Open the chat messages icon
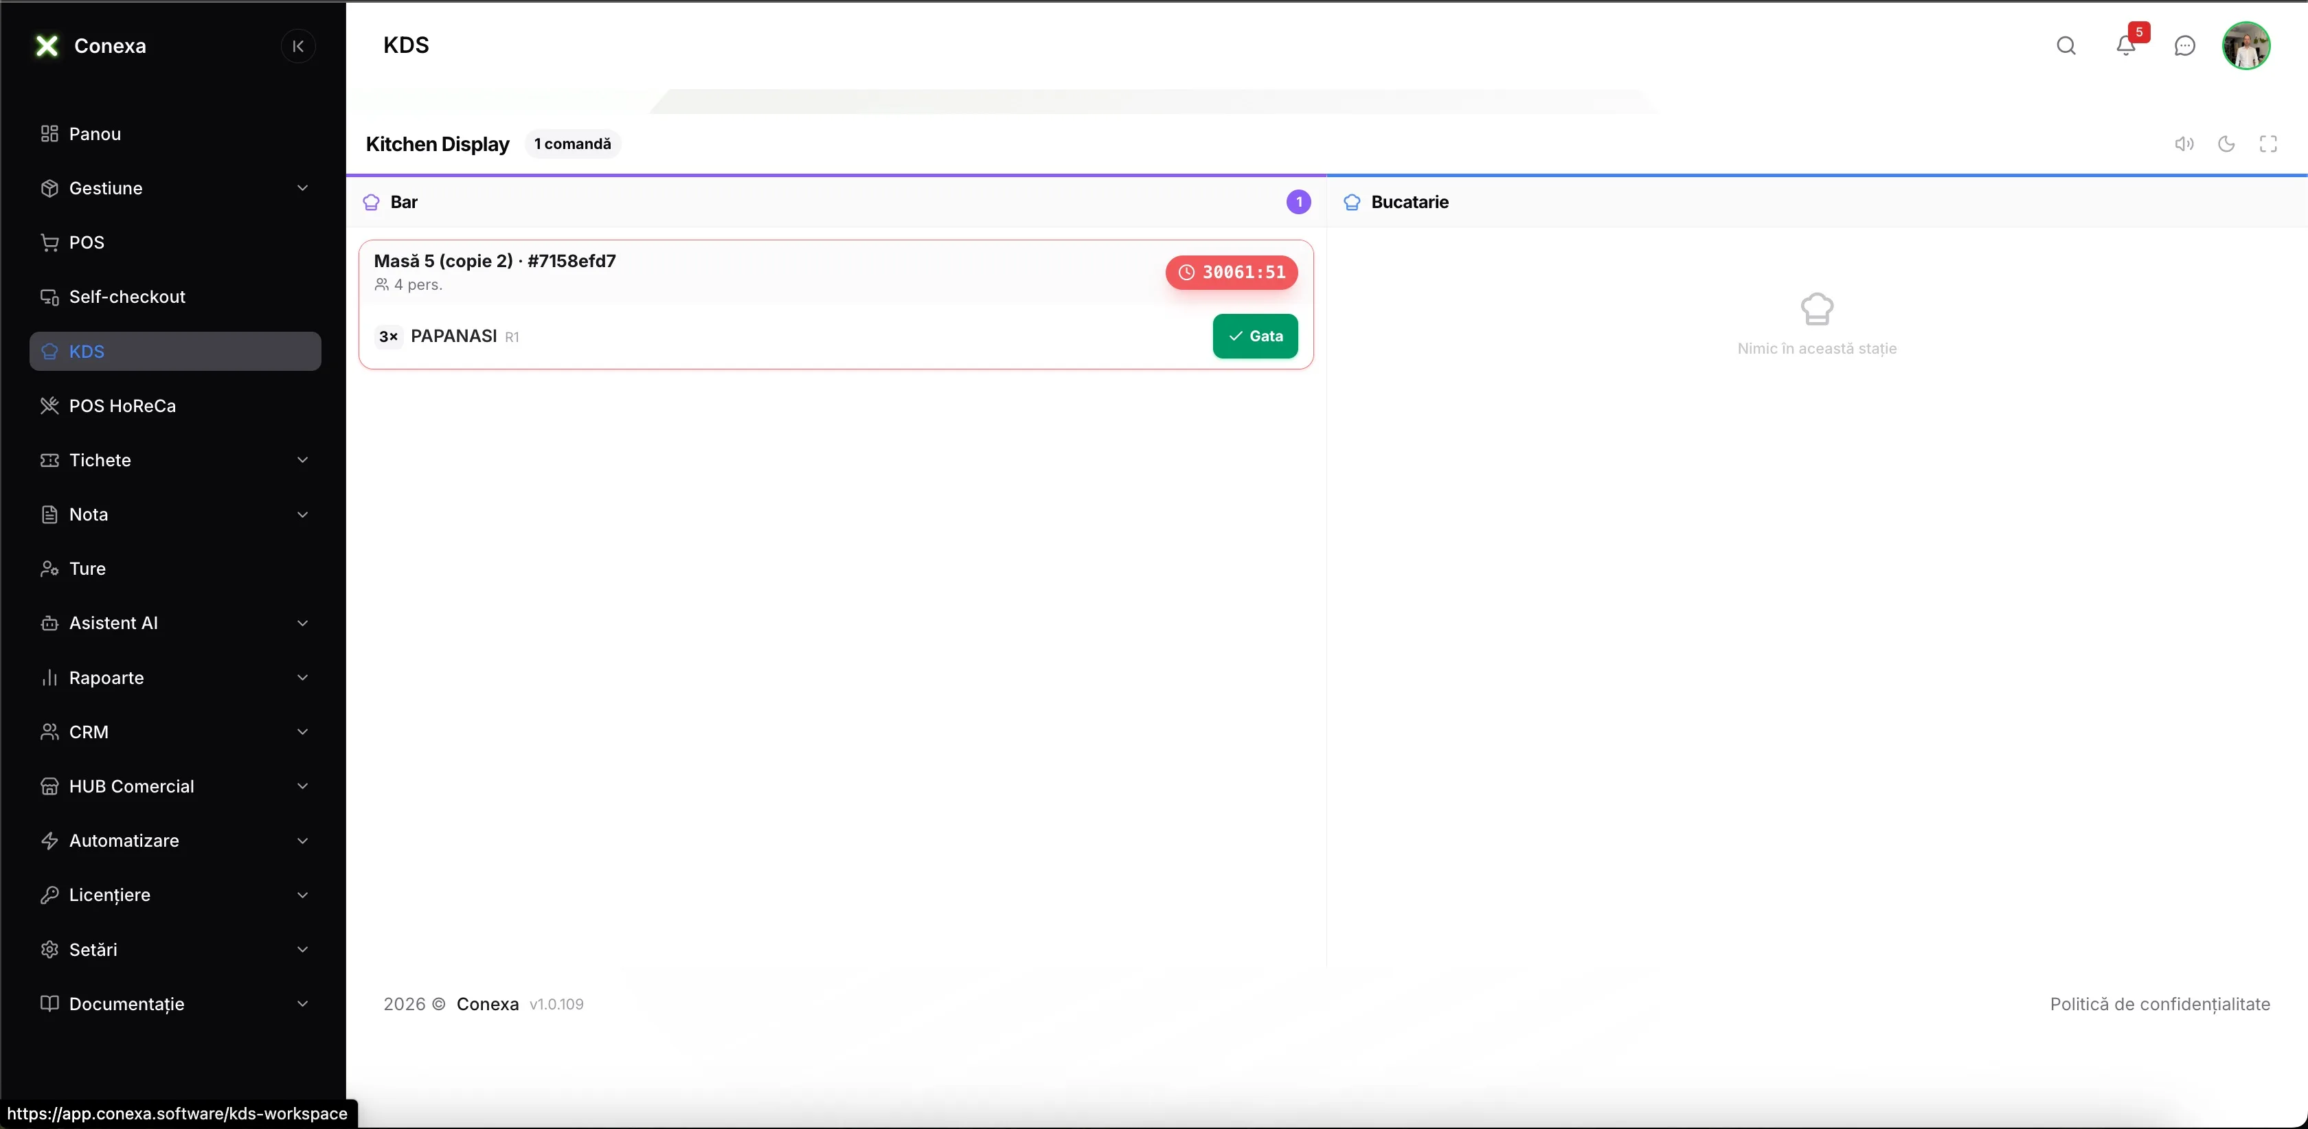The height and width of the screenshot is (1129, 2308). click(2185, 46)
